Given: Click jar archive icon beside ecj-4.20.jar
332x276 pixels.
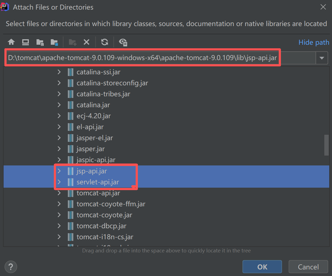Looking at the screenshot, I should coord(71,116).
